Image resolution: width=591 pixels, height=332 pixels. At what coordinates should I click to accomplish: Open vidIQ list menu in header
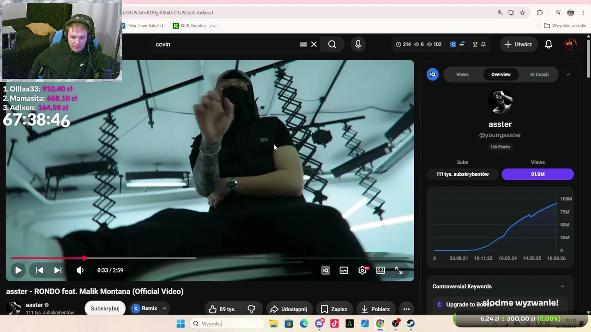(x=462, y=44)
